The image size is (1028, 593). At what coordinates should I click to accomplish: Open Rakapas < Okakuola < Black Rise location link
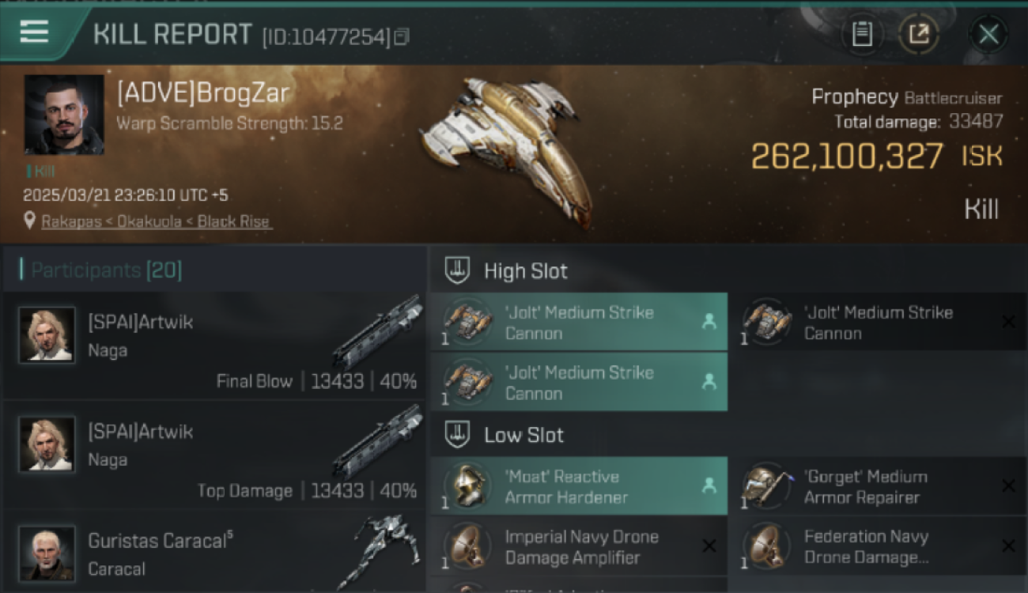157,221
